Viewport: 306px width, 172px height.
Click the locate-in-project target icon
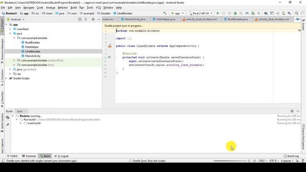click(x=80, y=19)
